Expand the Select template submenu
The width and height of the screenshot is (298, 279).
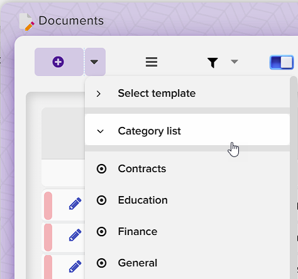[187, 93]
